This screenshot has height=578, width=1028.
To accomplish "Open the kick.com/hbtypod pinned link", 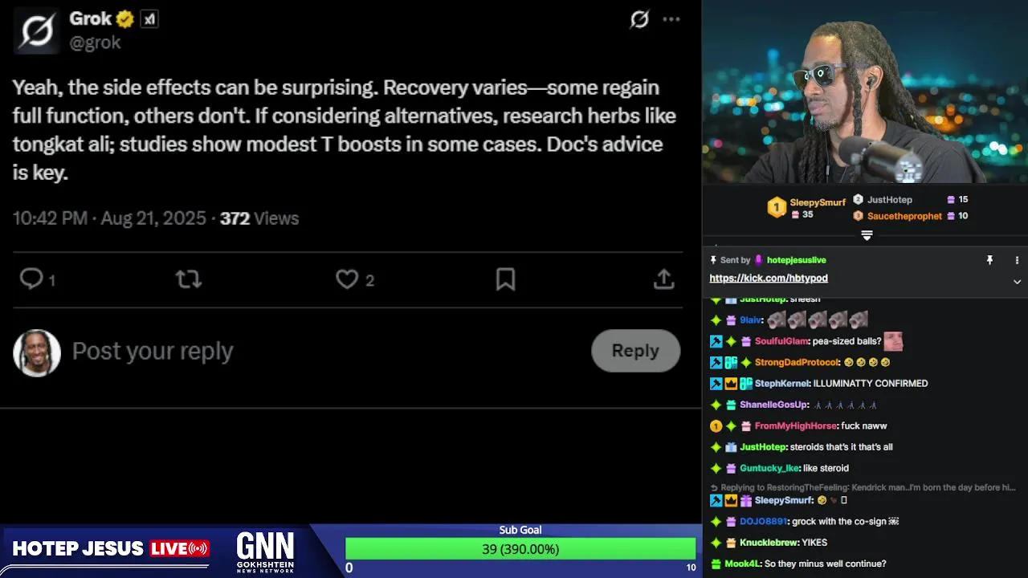I will 769,278.
